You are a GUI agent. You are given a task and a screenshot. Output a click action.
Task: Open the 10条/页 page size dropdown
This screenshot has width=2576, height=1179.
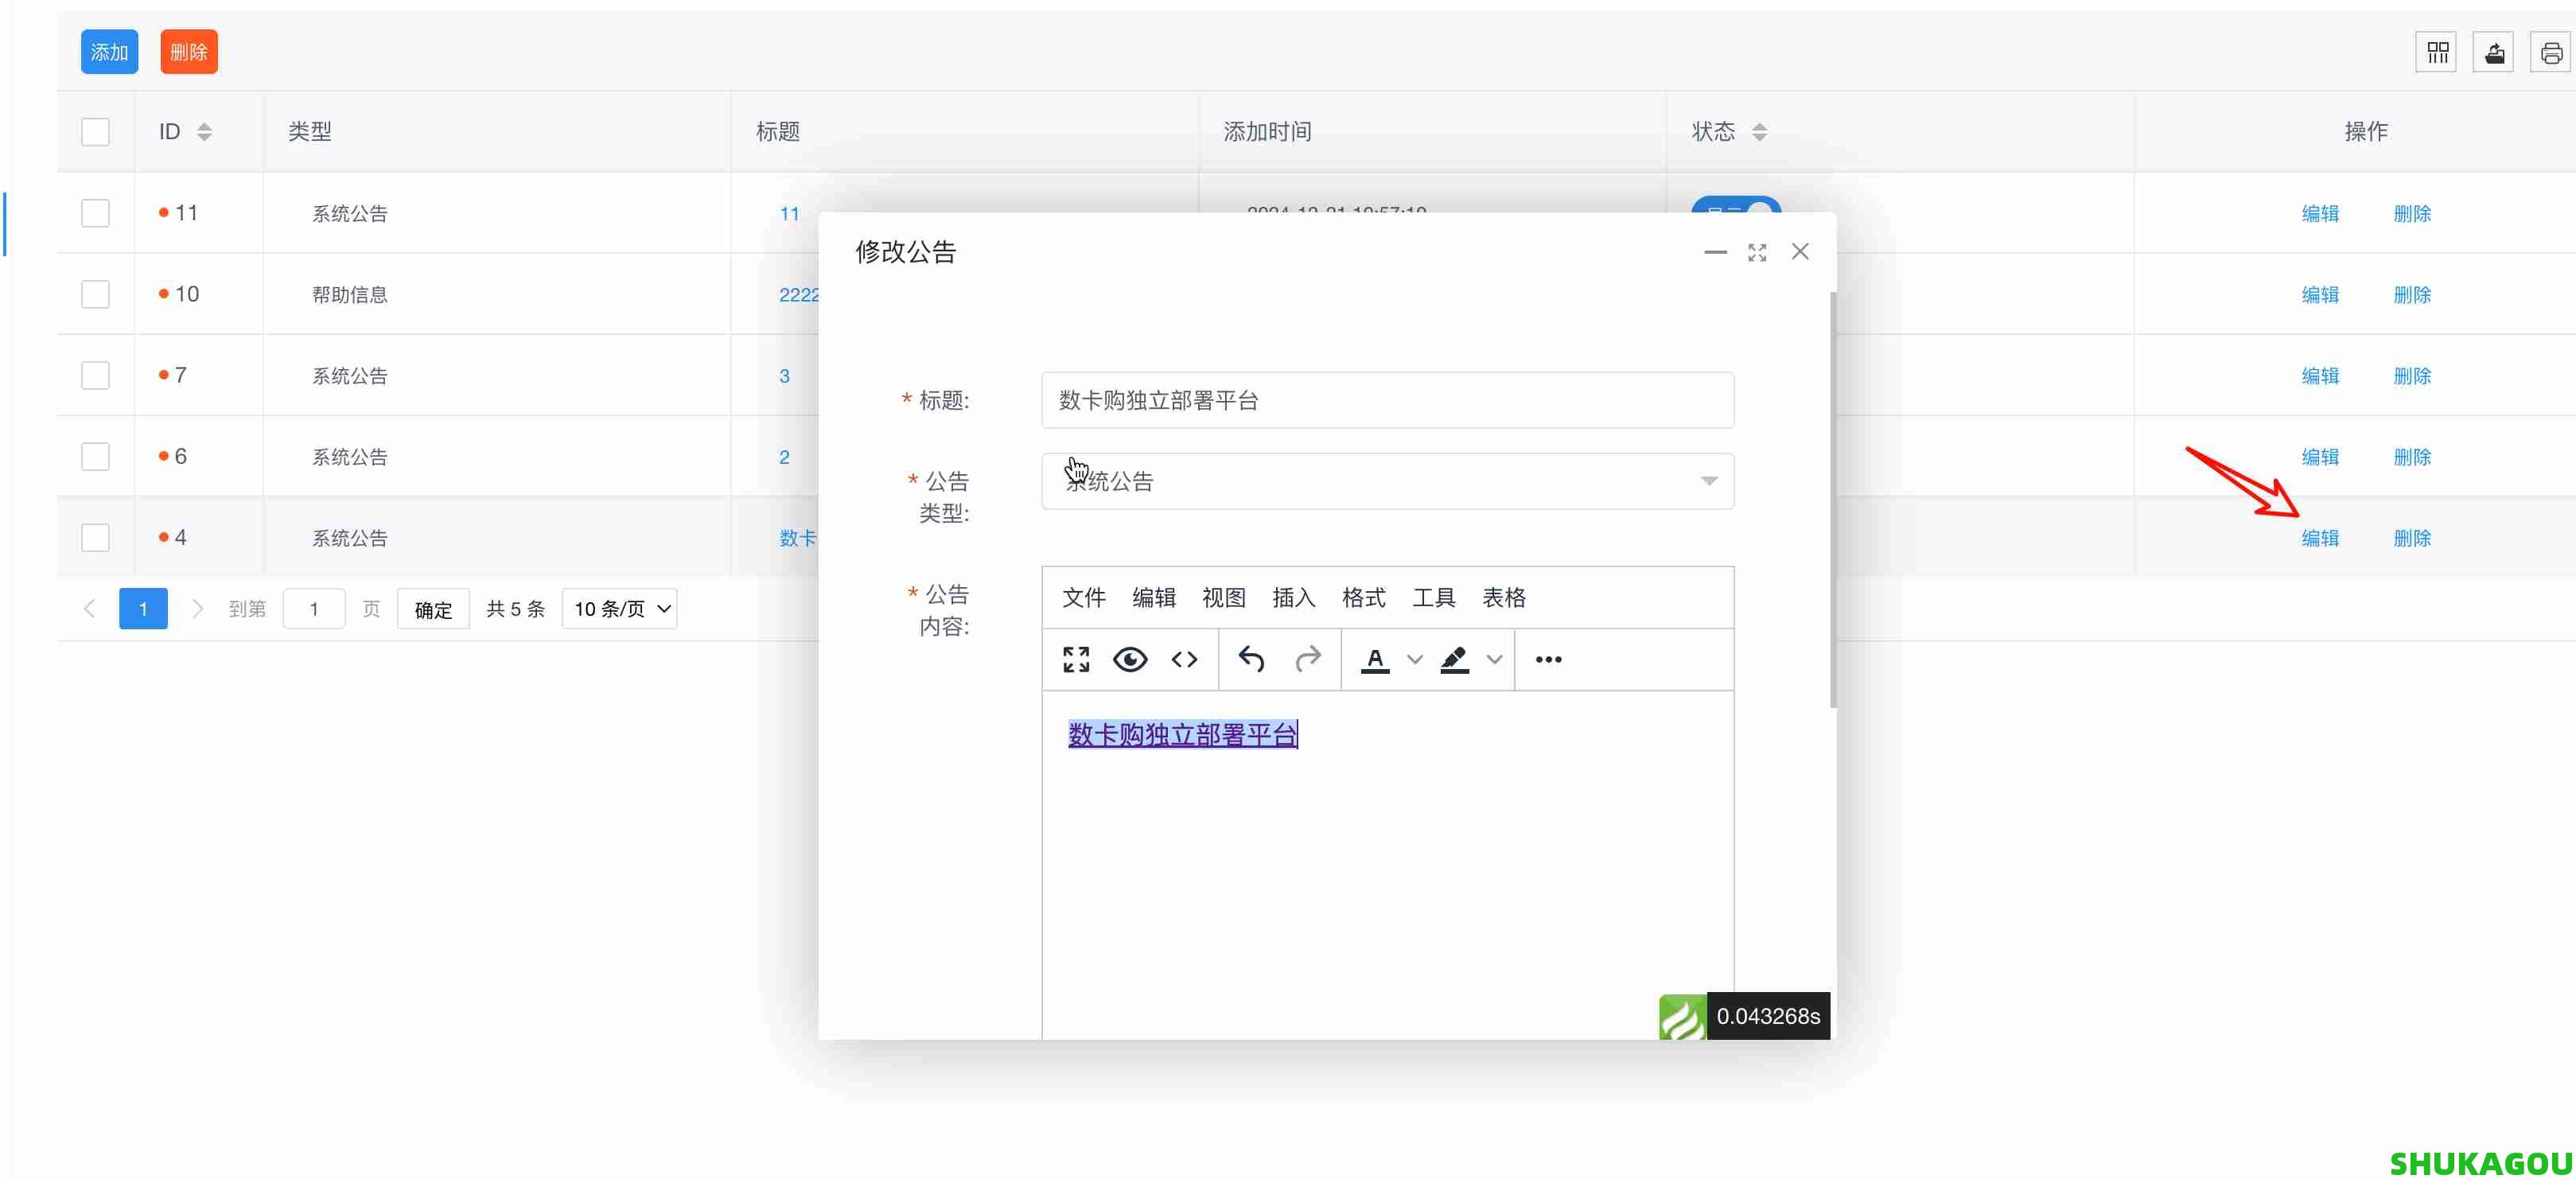click(x=619, y=608)
